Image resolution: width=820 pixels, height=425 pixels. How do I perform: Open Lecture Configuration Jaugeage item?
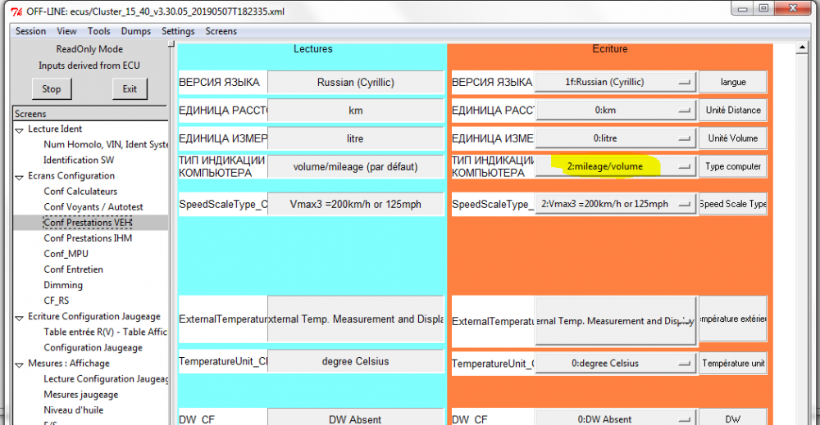(106, 379)
